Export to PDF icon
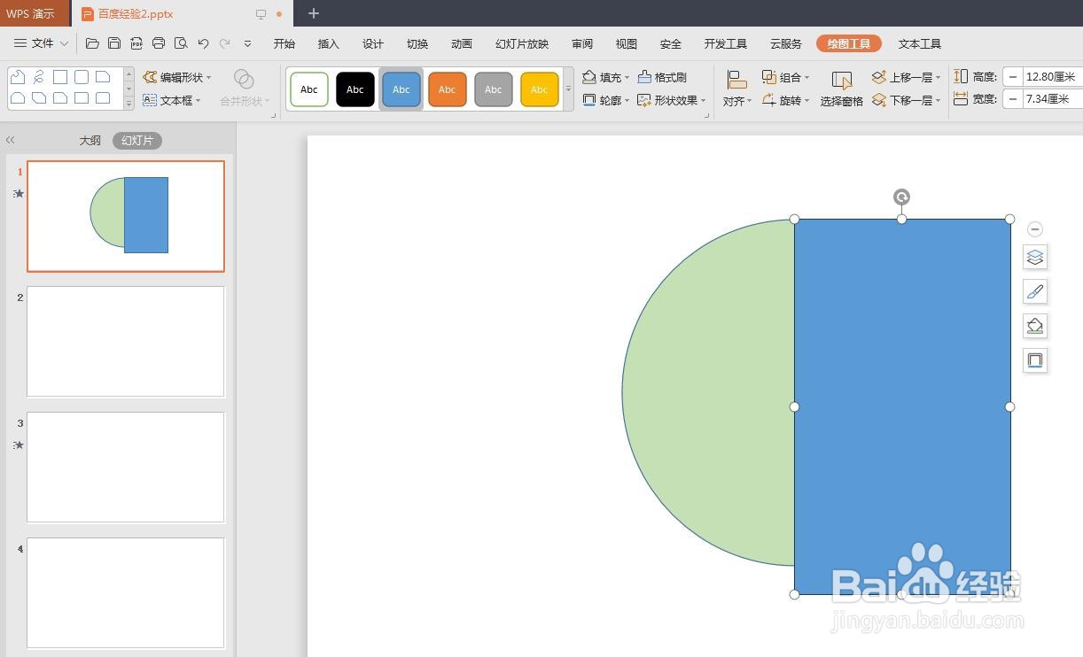 [136, 43]
